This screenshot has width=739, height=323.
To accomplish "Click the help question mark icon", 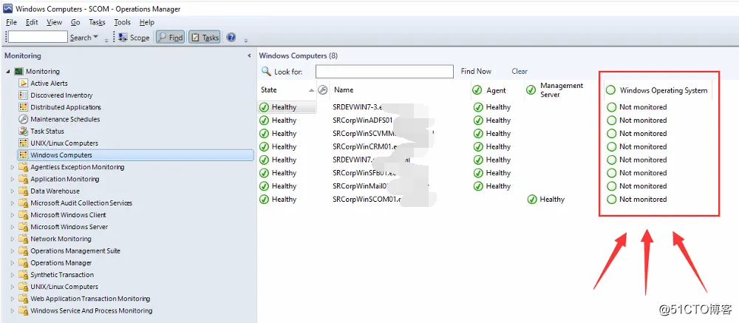I will 231,38.
